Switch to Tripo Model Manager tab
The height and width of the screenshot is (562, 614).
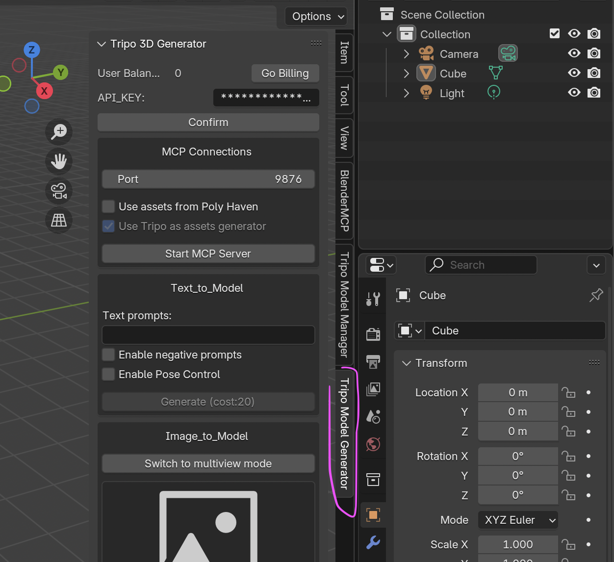pos(344,305)
